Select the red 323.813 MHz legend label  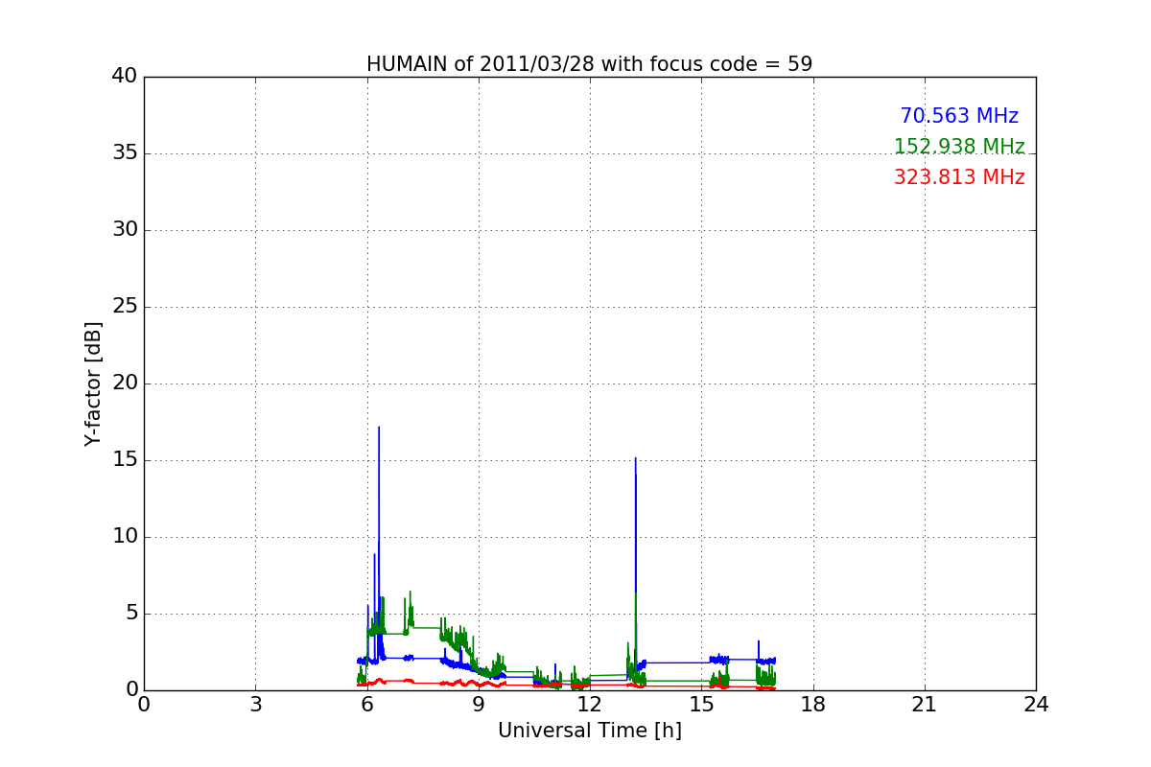pos(959,177)
